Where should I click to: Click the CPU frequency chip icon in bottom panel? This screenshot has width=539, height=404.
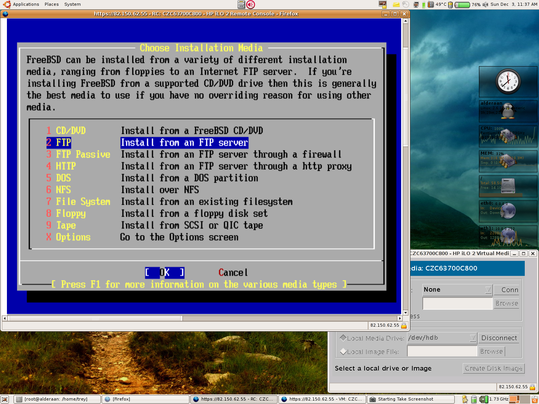484,399
